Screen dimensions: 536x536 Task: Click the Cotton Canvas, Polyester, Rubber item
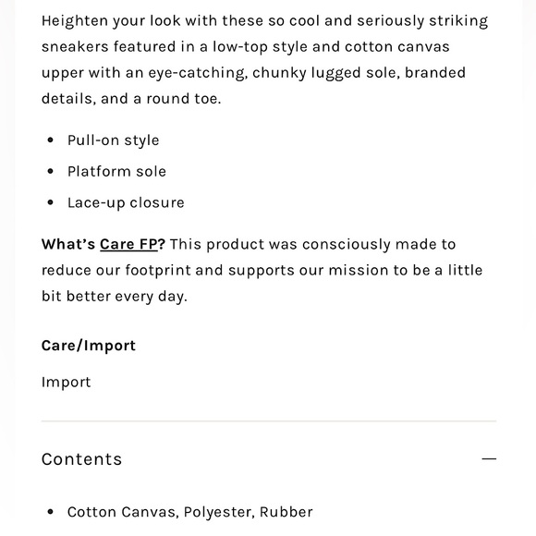(189, 512)
